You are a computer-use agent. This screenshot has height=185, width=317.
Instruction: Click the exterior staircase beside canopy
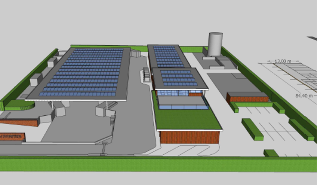[x=113, y=120]
